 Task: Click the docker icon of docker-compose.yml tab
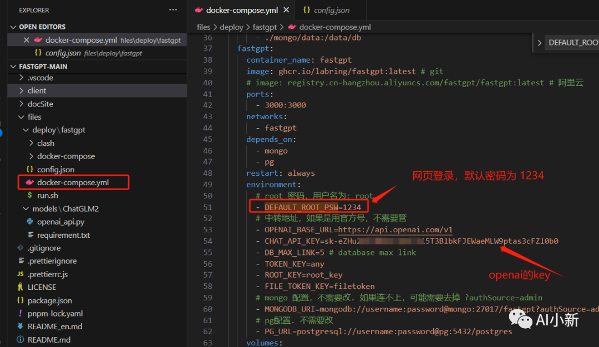[x=199, y=11]
